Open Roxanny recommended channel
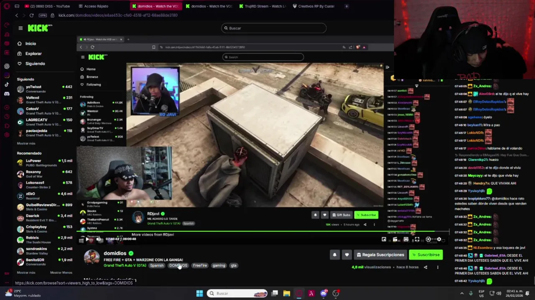Image resolution: width=535 pixels, height=300 pixels. [x=44, y=174]
